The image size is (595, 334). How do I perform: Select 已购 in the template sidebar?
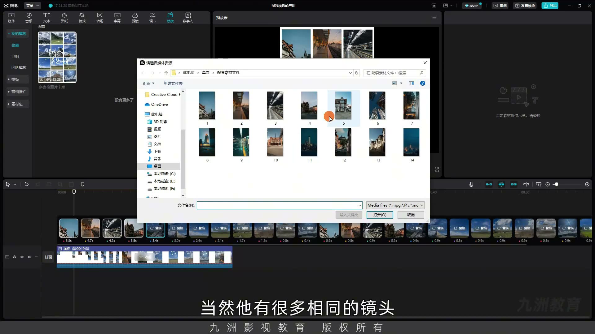(15, 57)
